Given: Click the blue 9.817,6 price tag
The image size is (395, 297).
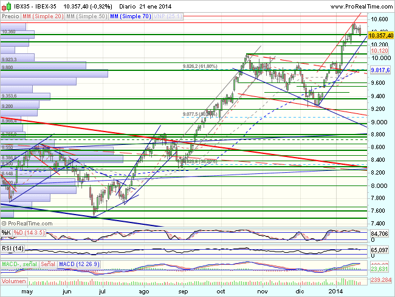Looking at the screenshot, I should (380, 70).
